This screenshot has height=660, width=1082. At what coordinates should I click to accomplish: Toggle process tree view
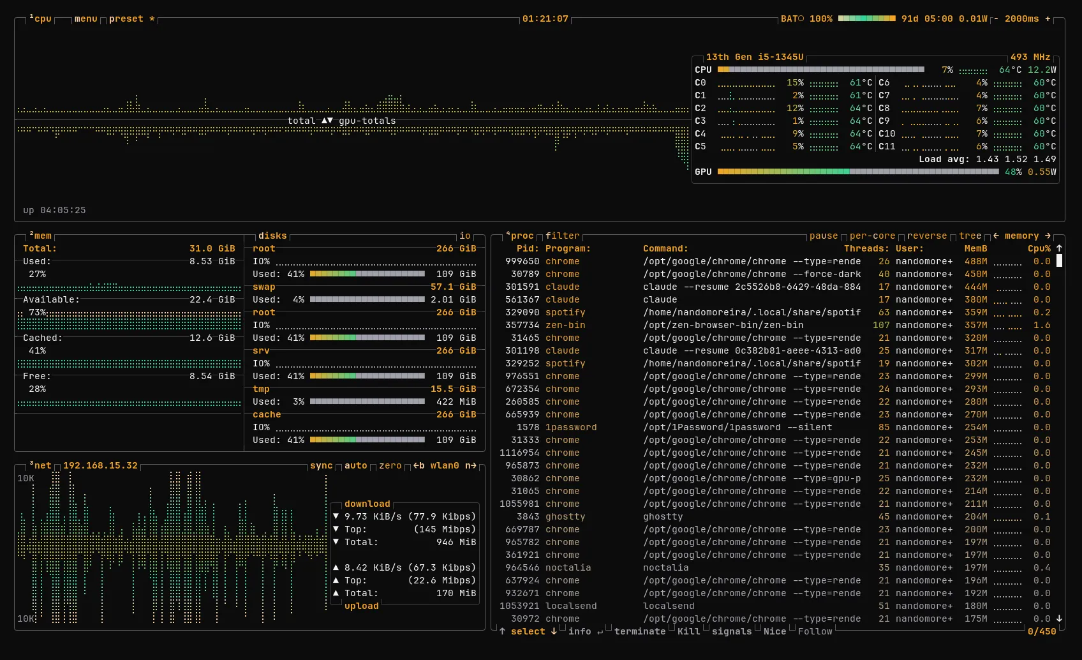(970, 236)
